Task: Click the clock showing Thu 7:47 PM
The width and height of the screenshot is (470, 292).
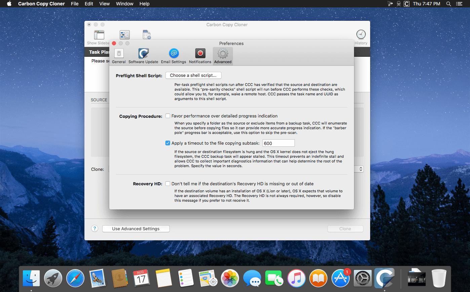Action: tap(426, 4)
